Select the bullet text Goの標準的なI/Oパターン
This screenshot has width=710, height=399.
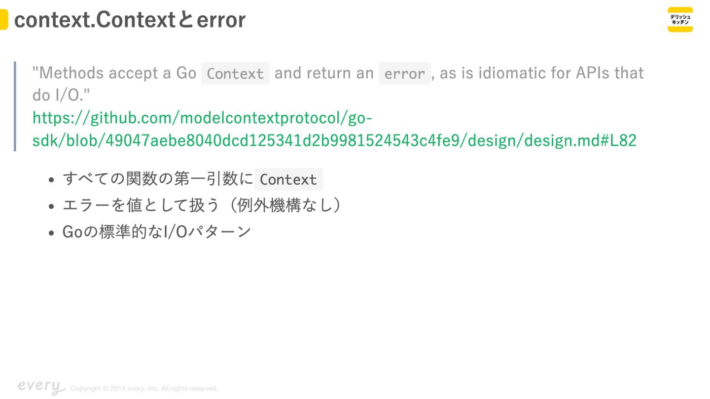pos(157,232)
